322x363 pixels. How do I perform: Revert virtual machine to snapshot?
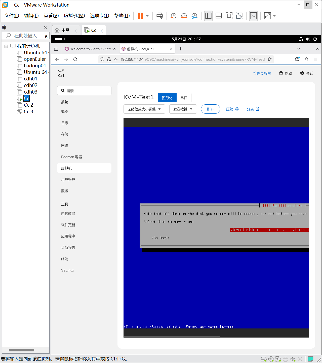[184, 16]
